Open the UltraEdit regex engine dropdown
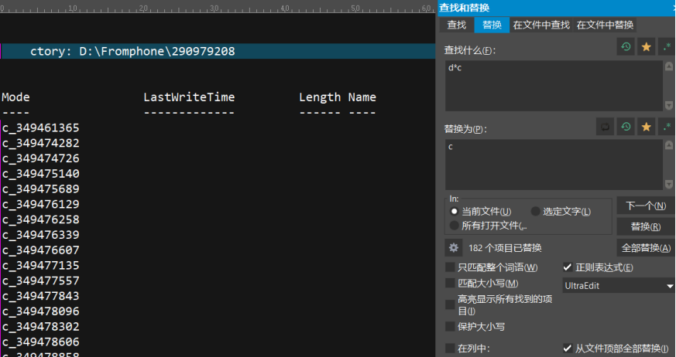This screenshot has width=676, height=357. (619, 286)
